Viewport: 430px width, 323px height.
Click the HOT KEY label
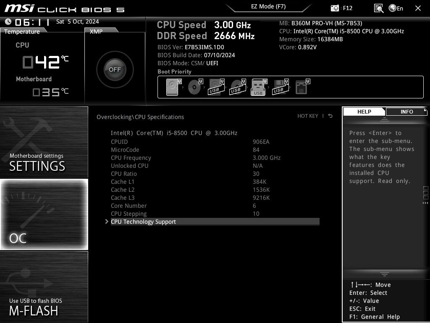[x=308, y=116]
